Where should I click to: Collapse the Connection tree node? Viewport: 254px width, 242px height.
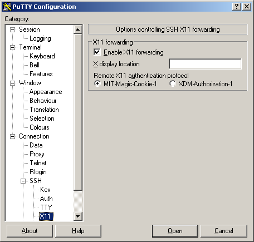(12, 136)
